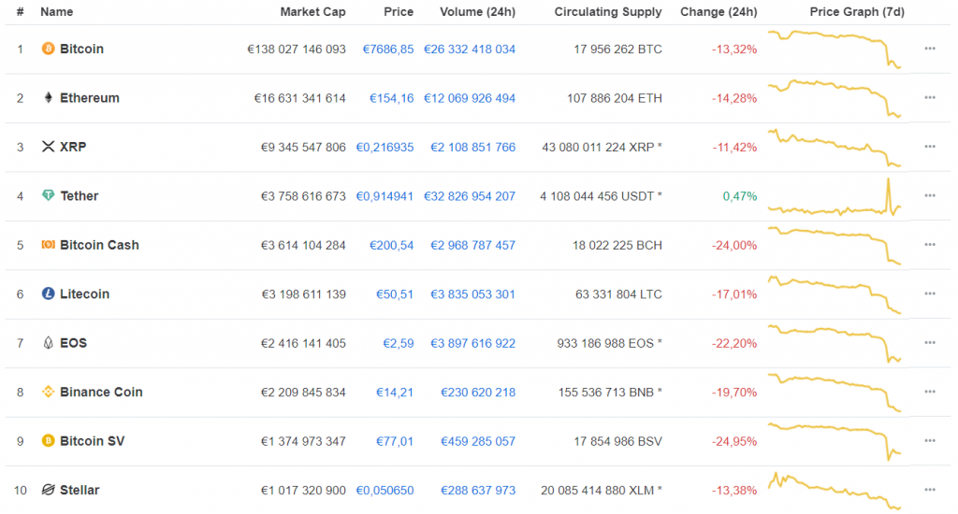This screenshot has width=958, height=514.
Task: Open the Litecoin name link
Action: (85, 293)
